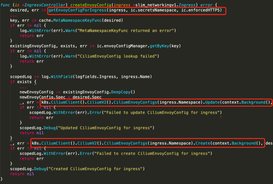Select the getEnvoyConfigForIngress call
The height and width of the screenshot is (184, 273).
pyautogui.click(x=78, y=10)
